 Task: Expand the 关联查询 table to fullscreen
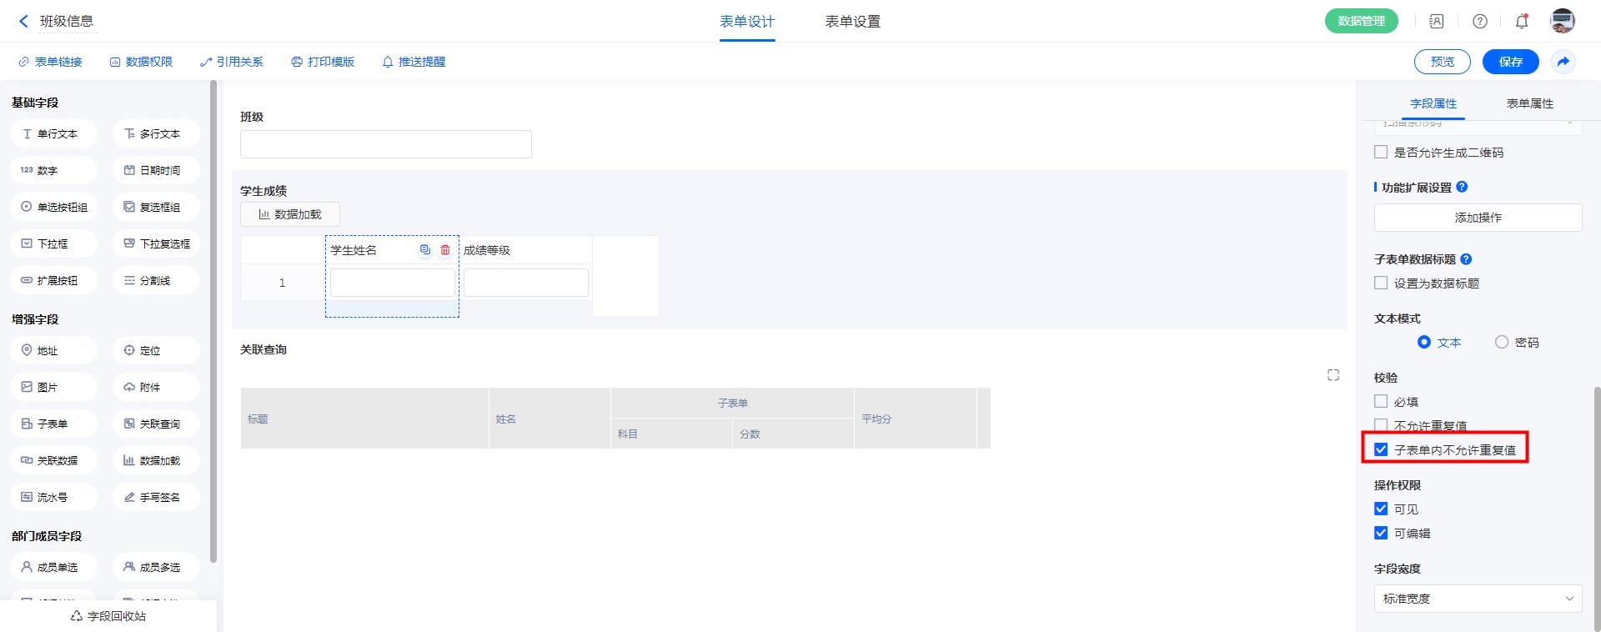pos(1333,375)
